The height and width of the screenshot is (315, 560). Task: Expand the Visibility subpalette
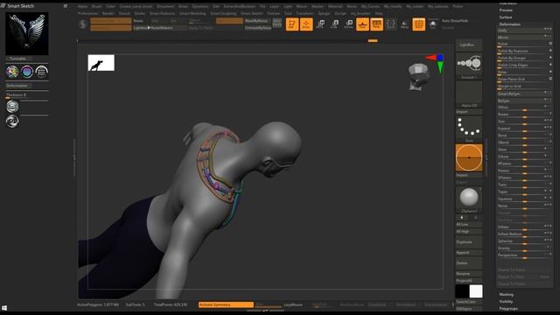pyautogui.click(x=506, y=301)
